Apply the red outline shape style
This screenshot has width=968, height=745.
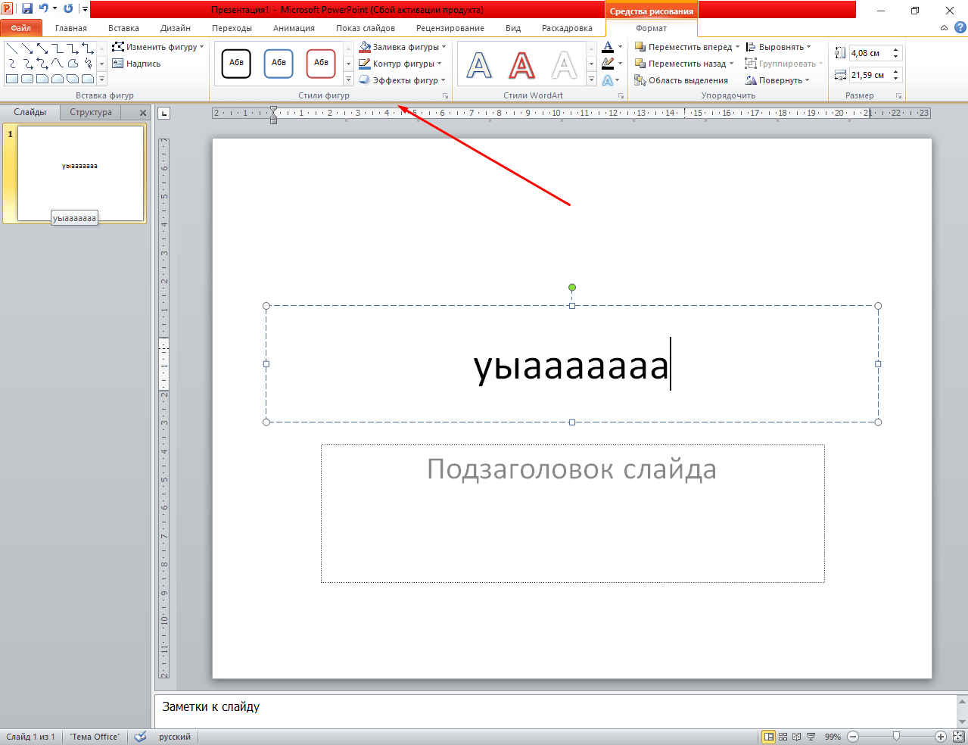tap(321, 64)
